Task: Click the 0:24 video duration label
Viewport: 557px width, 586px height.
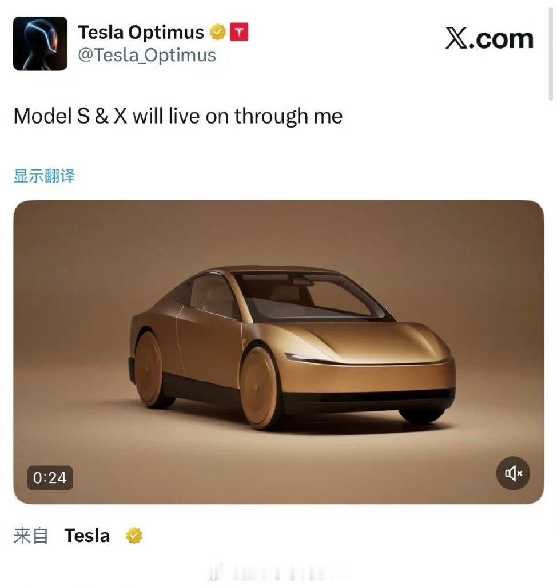Action: [x=50, y=478]
